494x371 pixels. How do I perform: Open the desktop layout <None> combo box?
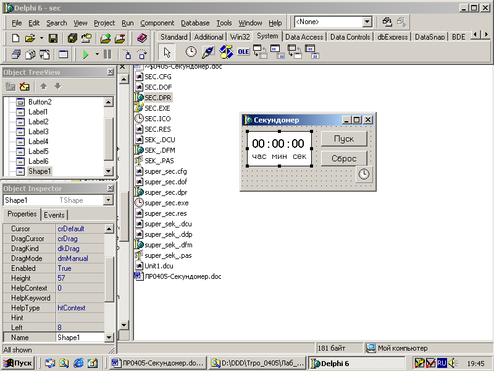click(333, 22)
